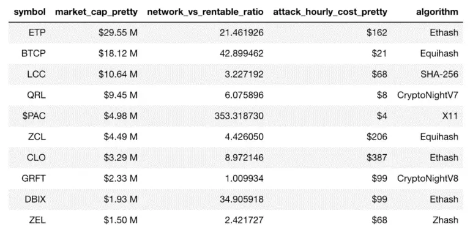Click Equihash algorithm in BTCP row
This screenshot has height=238, width=470.
pos(439,53)
